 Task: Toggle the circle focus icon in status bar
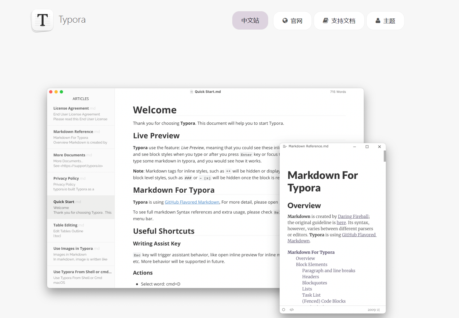pyautogui.click(x=284, y=310)
